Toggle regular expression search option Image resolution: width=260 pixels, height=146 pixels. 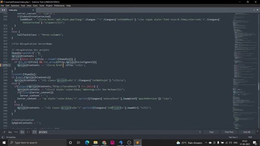click(4, 132)
